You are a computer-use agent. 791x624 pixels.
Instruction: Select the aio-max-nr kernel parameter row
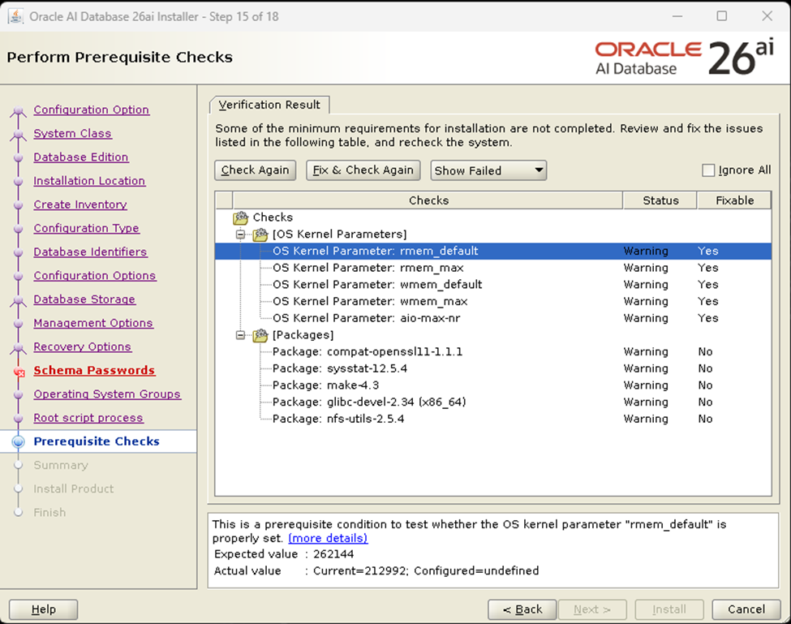point(493,318)
